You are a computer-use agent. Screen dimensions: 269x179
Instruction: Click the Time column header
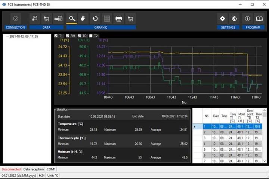224,116
